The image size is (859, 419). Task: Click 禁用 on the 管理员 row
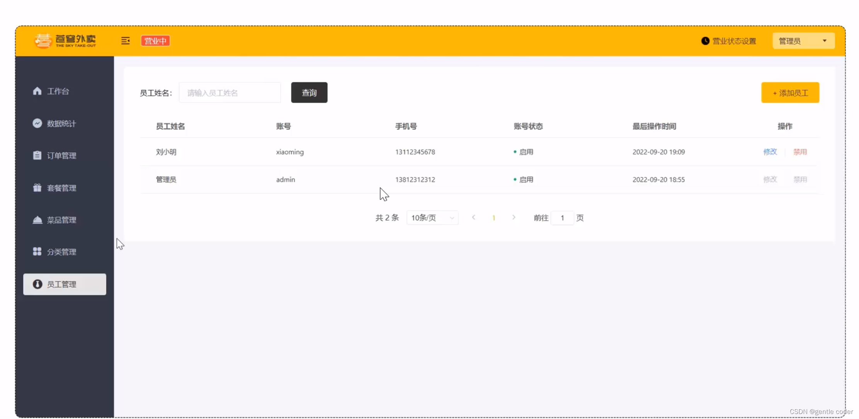(800, 179)
